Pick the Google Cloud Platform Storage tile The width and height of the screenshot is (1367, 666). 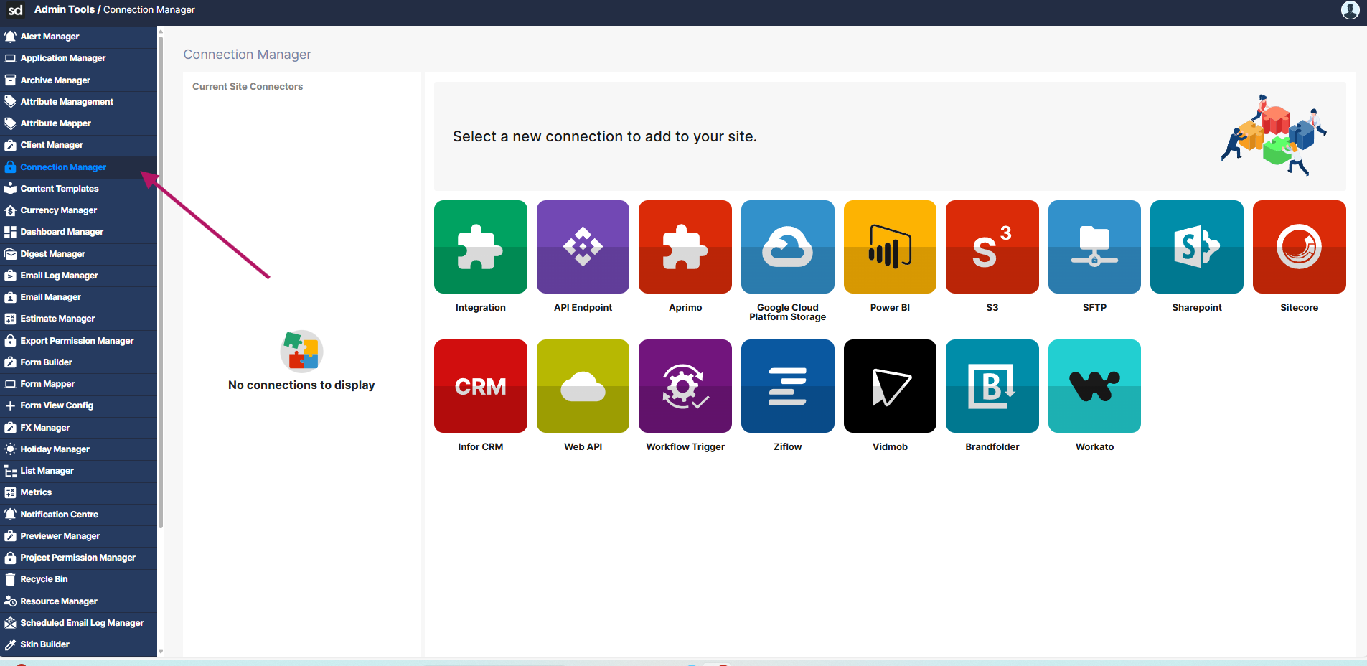pyautogui.click(x=787, y=247)
